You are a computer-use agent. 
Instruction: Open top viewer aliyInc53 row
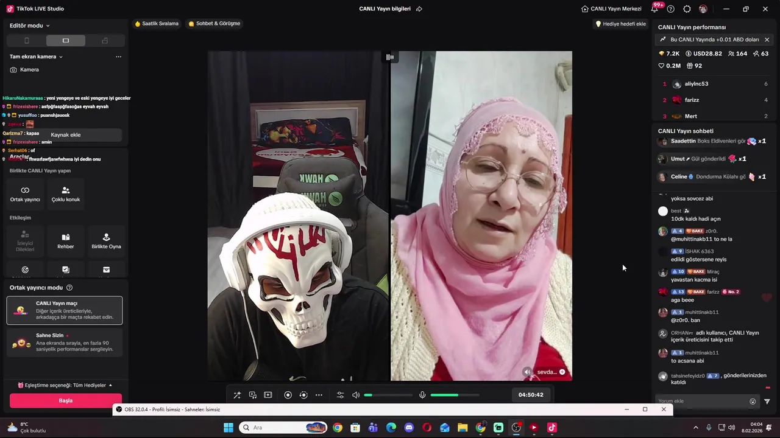[714, 84]
